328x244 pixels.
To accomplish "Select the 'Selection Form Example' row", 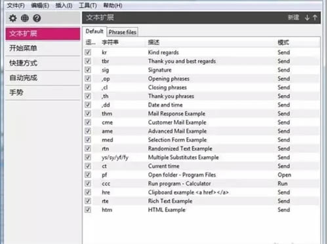I will 201,140.
